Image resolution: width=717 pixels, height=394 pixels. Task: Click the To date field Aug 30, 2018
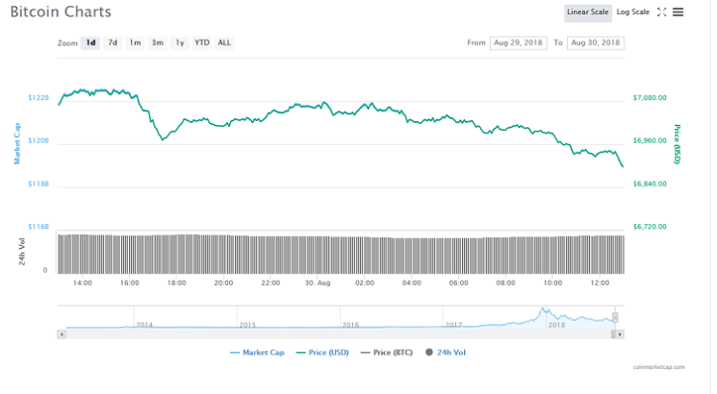pos(596,43)
